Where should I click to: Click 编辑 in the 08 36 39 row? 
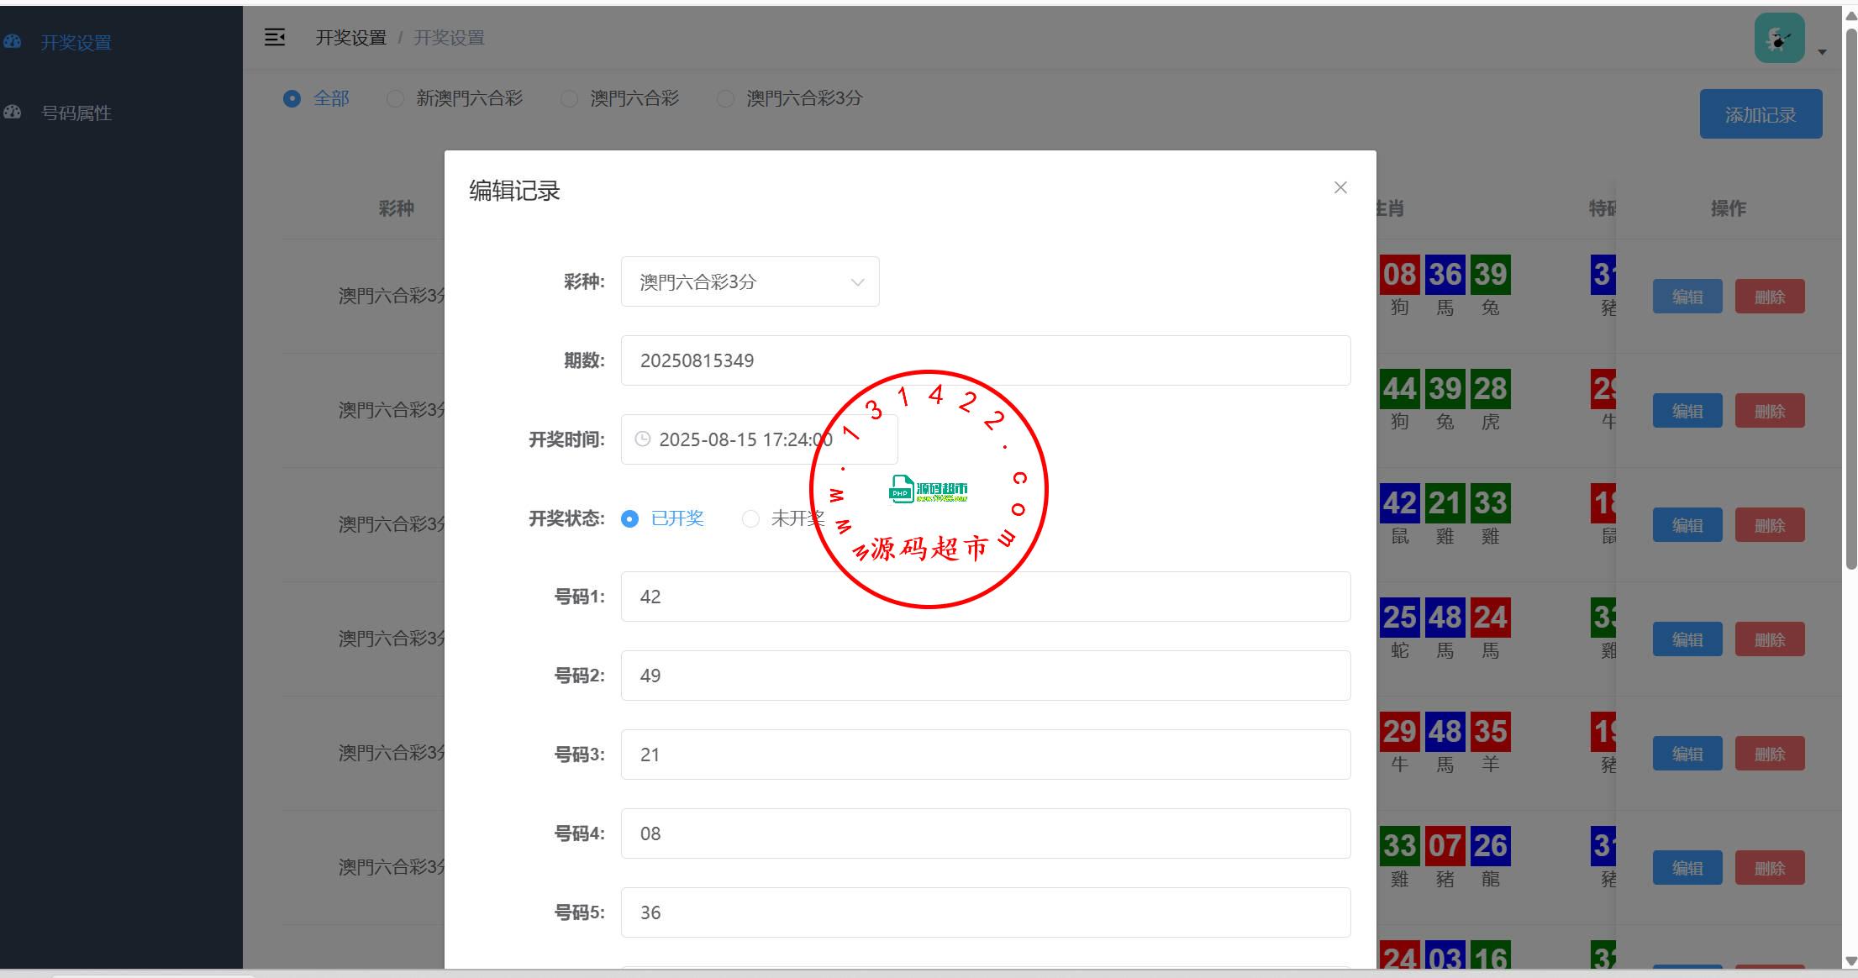coord(1687,297)
